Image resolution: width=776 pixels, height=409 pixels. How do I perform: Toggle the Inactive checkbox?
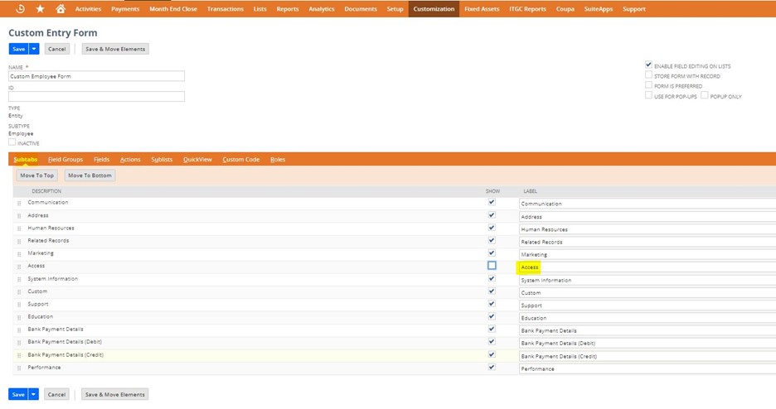pyautogui.click(x=12, y=142)
